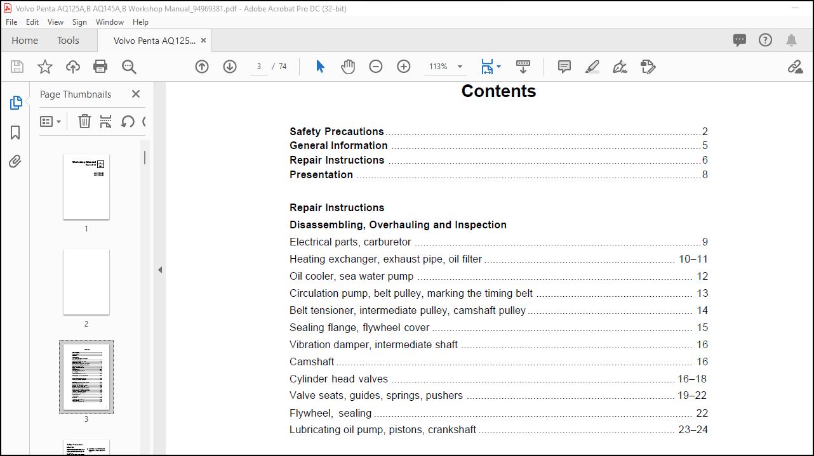
Task: Click the insert pages icon in thumbnails panel
Action: [106, 121]
